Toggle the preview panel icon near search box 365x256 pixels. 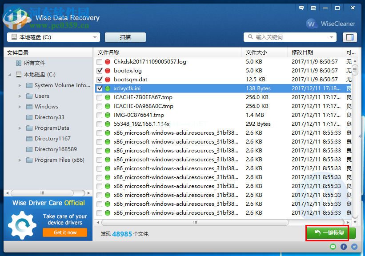pyautogui.click(x=350, y=37)
